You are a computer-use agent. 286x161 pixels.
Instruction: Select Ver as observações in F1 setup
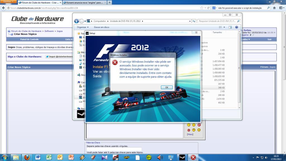(101, 71)
